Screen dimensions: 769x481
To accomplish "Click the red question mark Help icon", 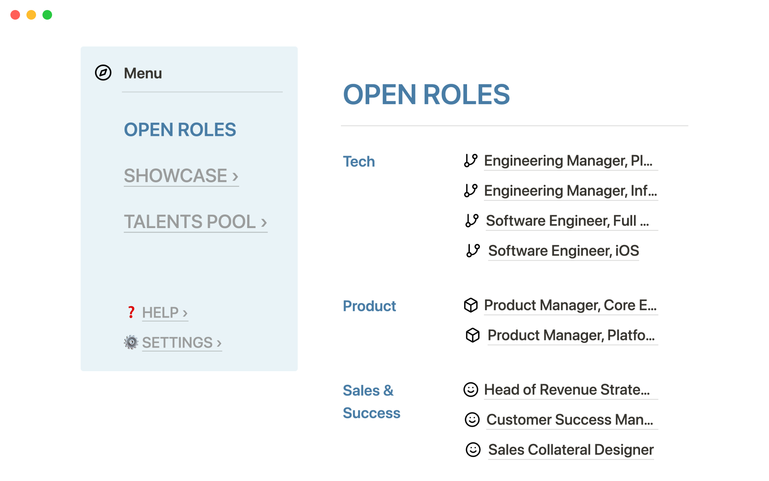I will pos(131,312).
